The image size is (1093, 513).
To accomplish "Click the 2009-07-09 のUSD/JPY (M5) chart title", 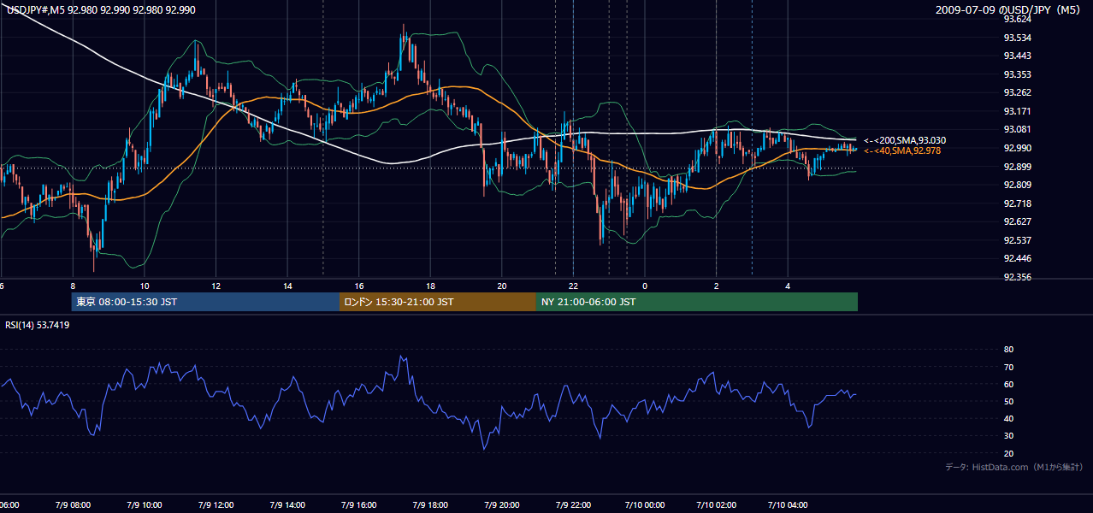I will [1009, 9].
